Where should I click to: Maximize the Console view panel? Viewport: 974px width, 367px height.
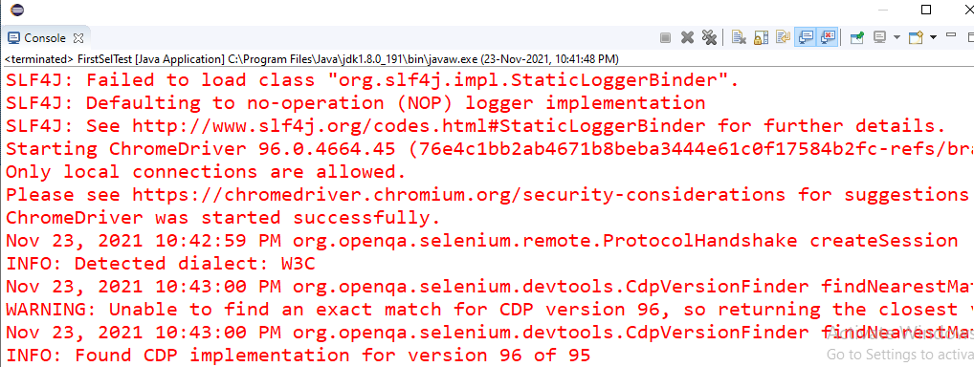(x=969, y=36)
